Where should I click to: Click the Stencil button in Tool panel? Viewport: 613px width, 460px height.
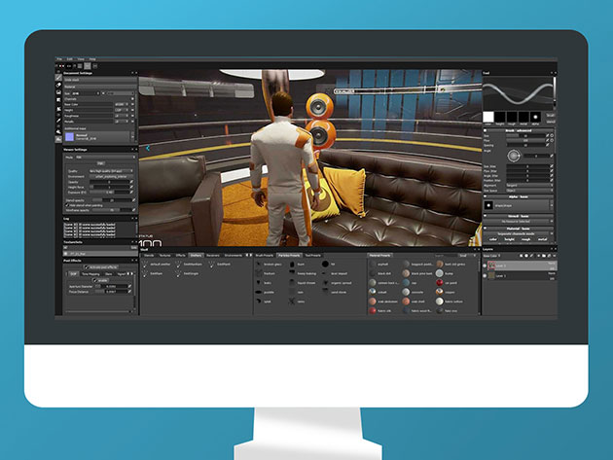pos(551,122)
